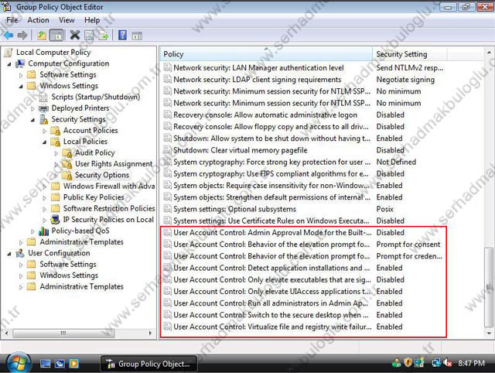This screenshot has width=495, height=373.
Task: Click the Export List toolbar icon
Action: [x=103, y=36]
